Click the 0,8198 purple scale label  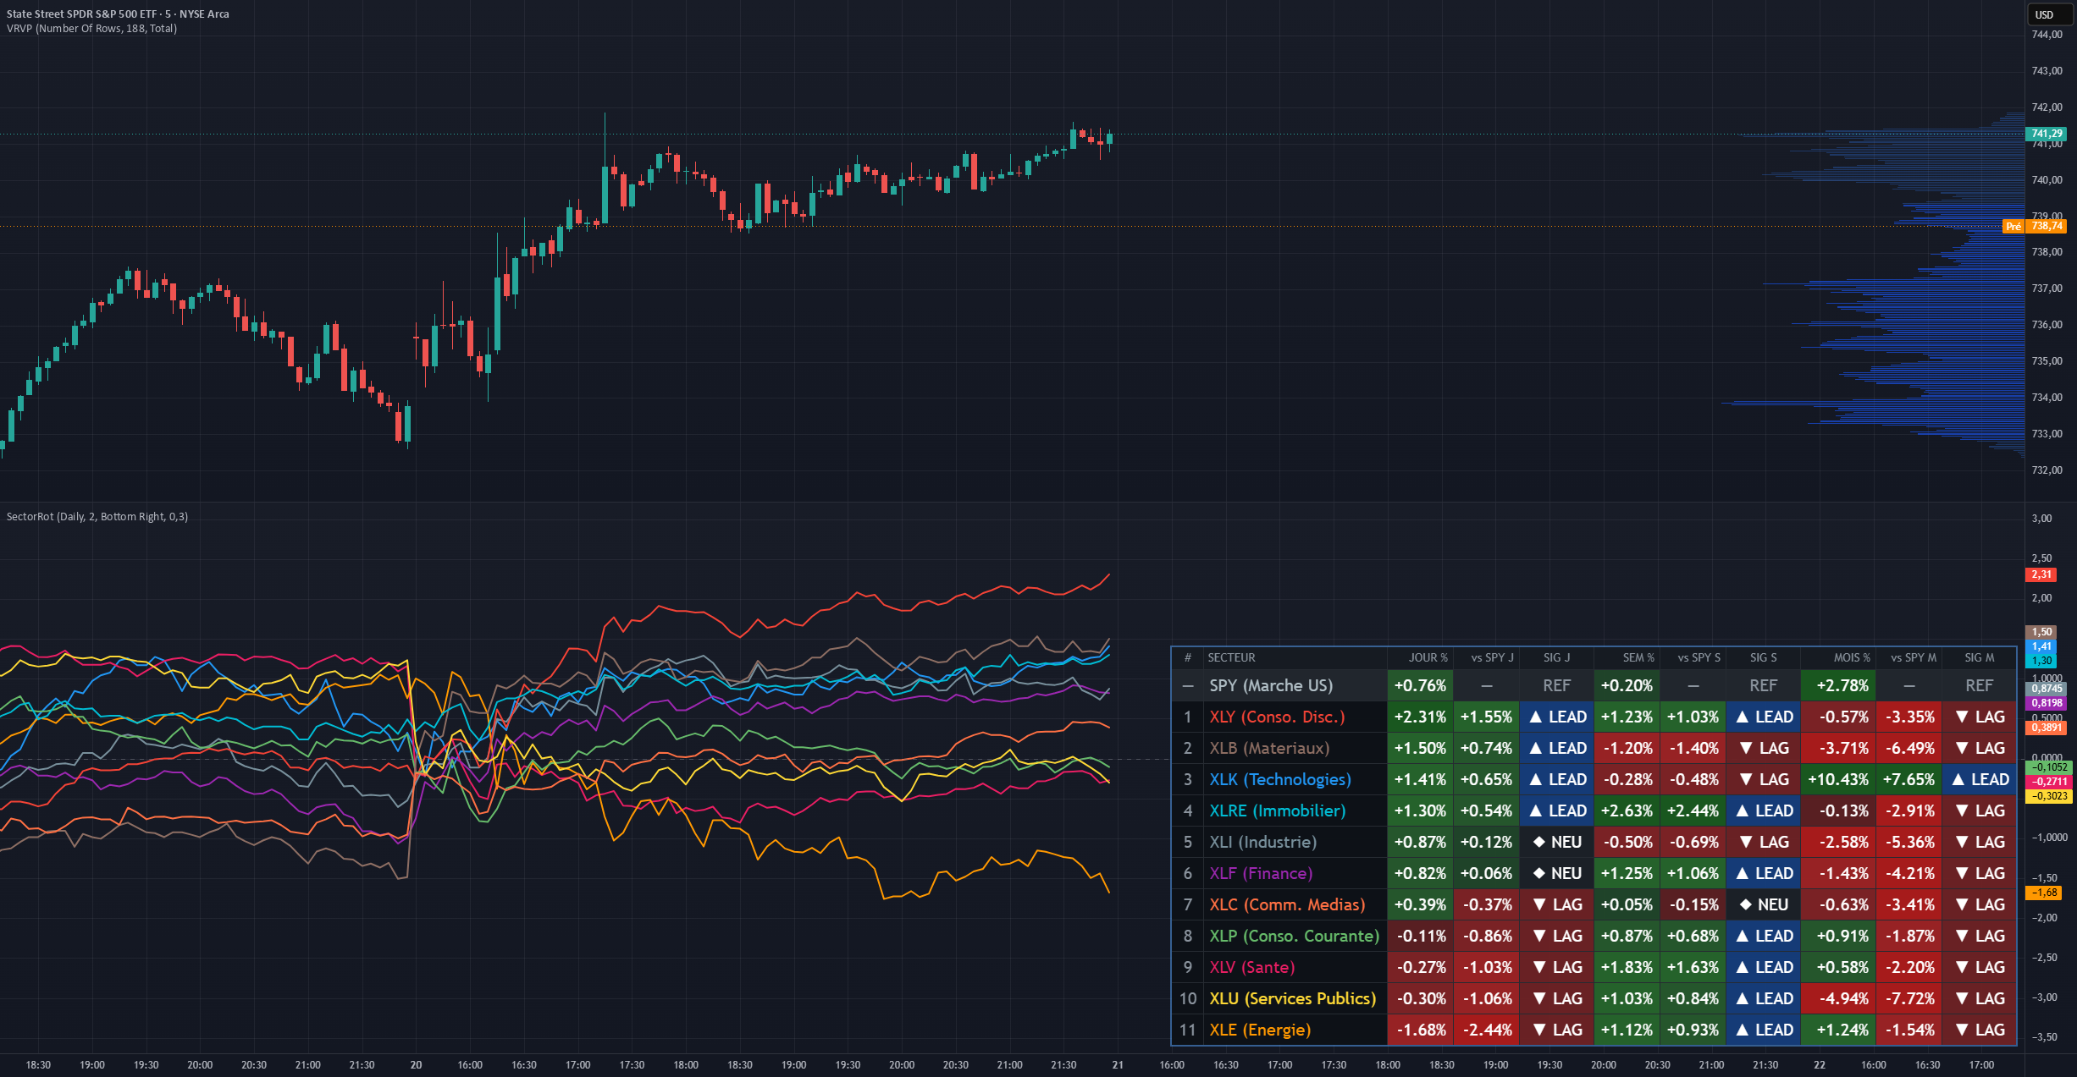2047,703
